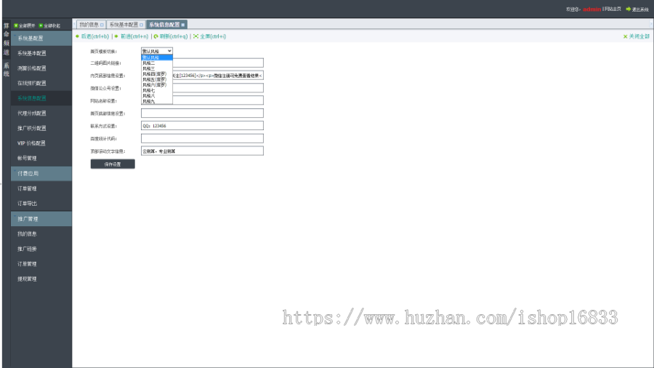Focus the 百度统计代码 input field
Viewport: 654px width, 368px height.
coord(202,138)
